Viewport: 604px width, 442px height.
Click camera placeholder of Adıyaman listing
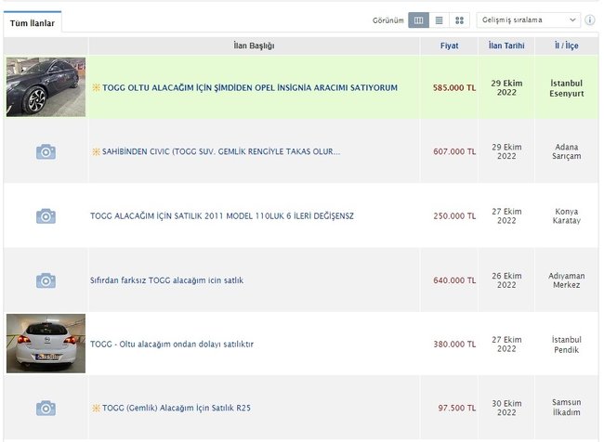coord(46,280)
